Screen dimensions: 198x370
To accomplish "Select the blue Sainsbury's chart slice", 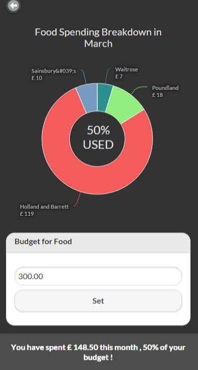I will (x=88, y=98).
